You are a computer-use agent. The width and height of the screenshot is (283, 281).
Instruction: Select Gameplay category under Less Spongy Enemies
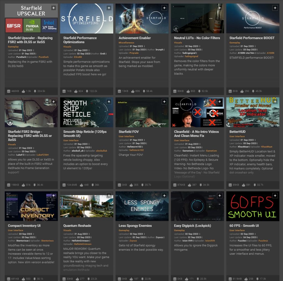pyautogui.click(x=124, y=230)
